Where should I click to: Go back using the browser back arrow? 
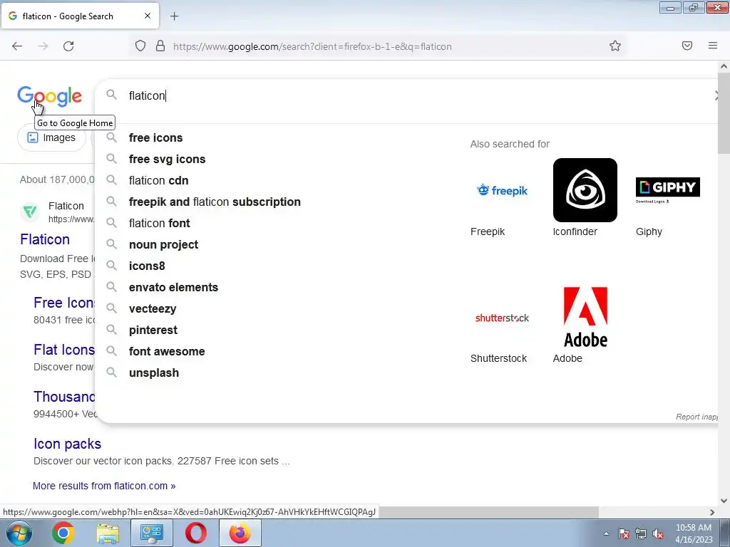tap(17, 46)
